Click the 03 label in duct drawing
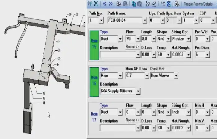The height and width of the screenshot is (139, 217). tap(44, 94)
